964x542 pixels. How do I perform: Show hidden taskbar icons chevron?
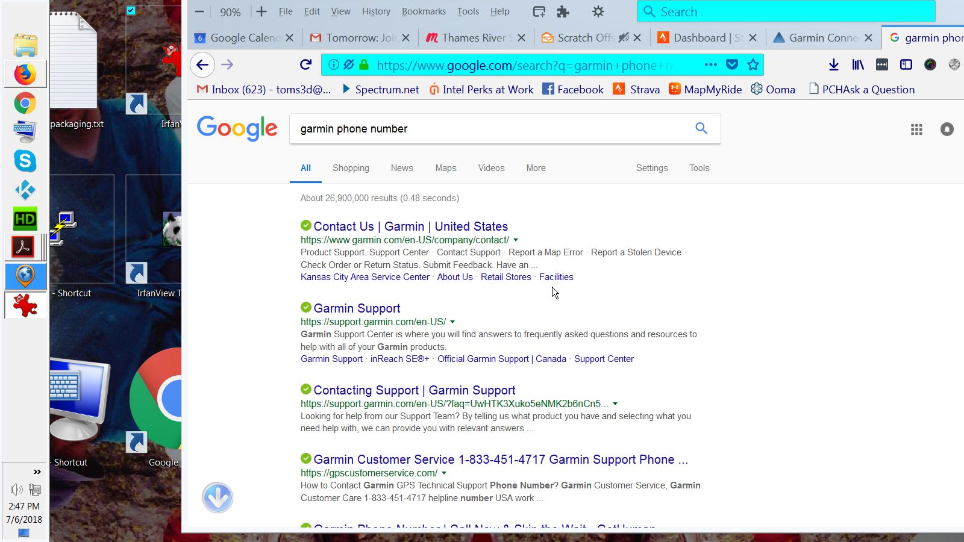pos(37,472)
